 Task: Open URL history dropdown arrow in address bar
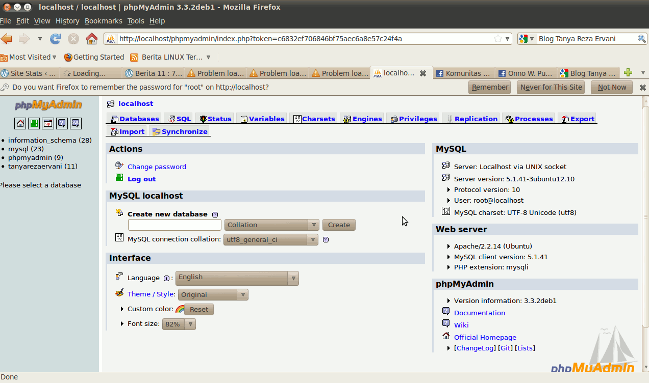point(508,39)
